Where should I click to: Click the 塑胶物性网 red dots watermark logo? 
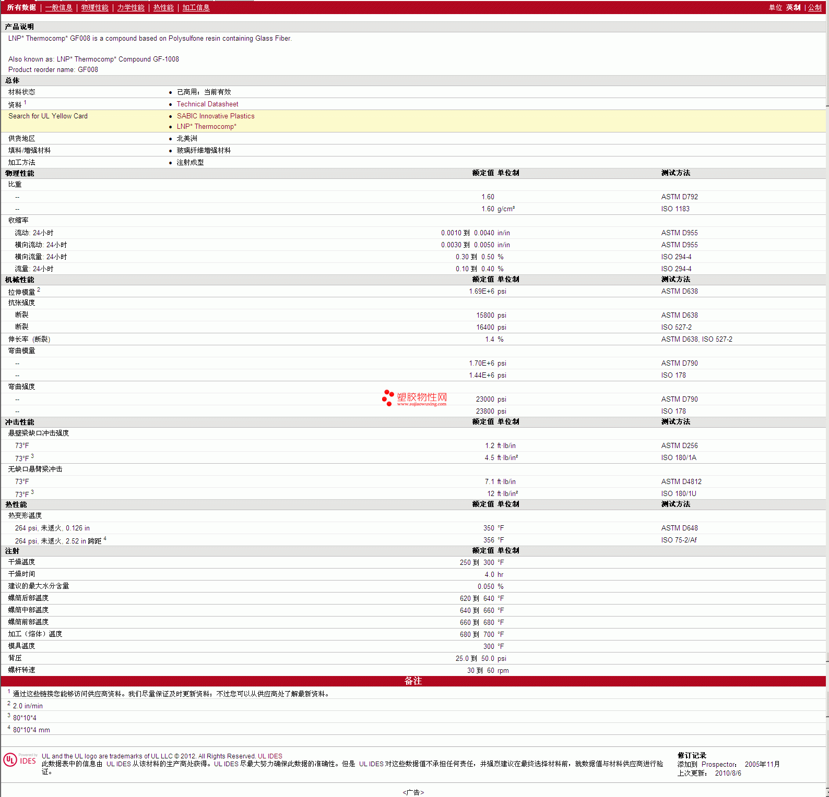coord(388,397)
